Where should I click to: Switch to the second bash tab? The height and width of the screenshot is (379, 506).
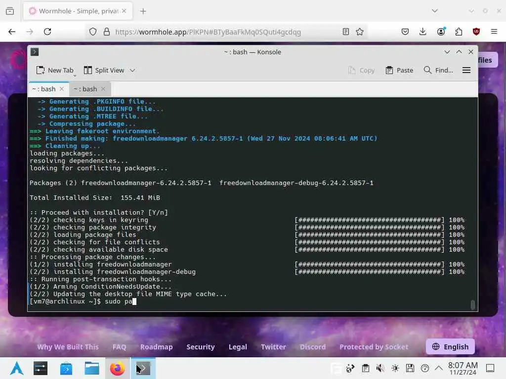click(85, 89)
